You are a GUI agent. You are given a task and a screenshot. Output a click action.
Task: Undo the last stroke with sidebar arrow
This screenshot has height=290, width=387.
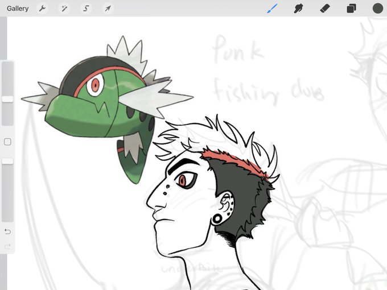click(x=7, y=231)
